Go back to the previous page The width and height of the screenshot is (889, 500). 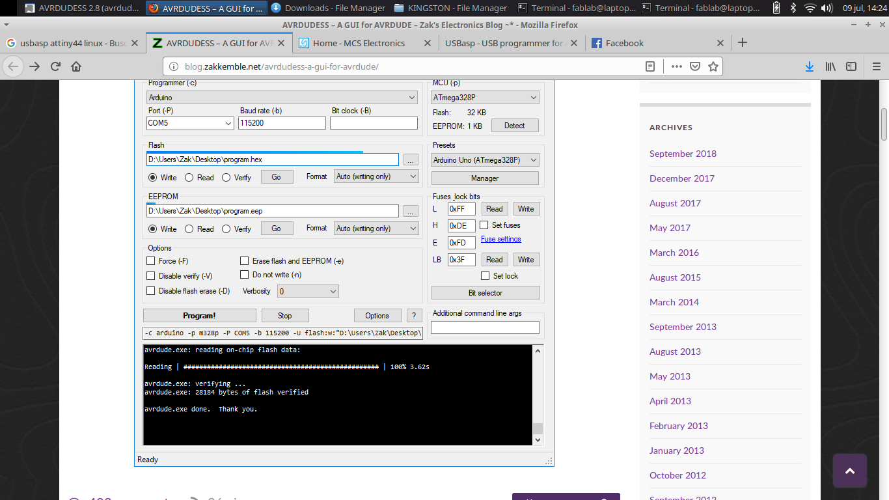coord(14,66)
